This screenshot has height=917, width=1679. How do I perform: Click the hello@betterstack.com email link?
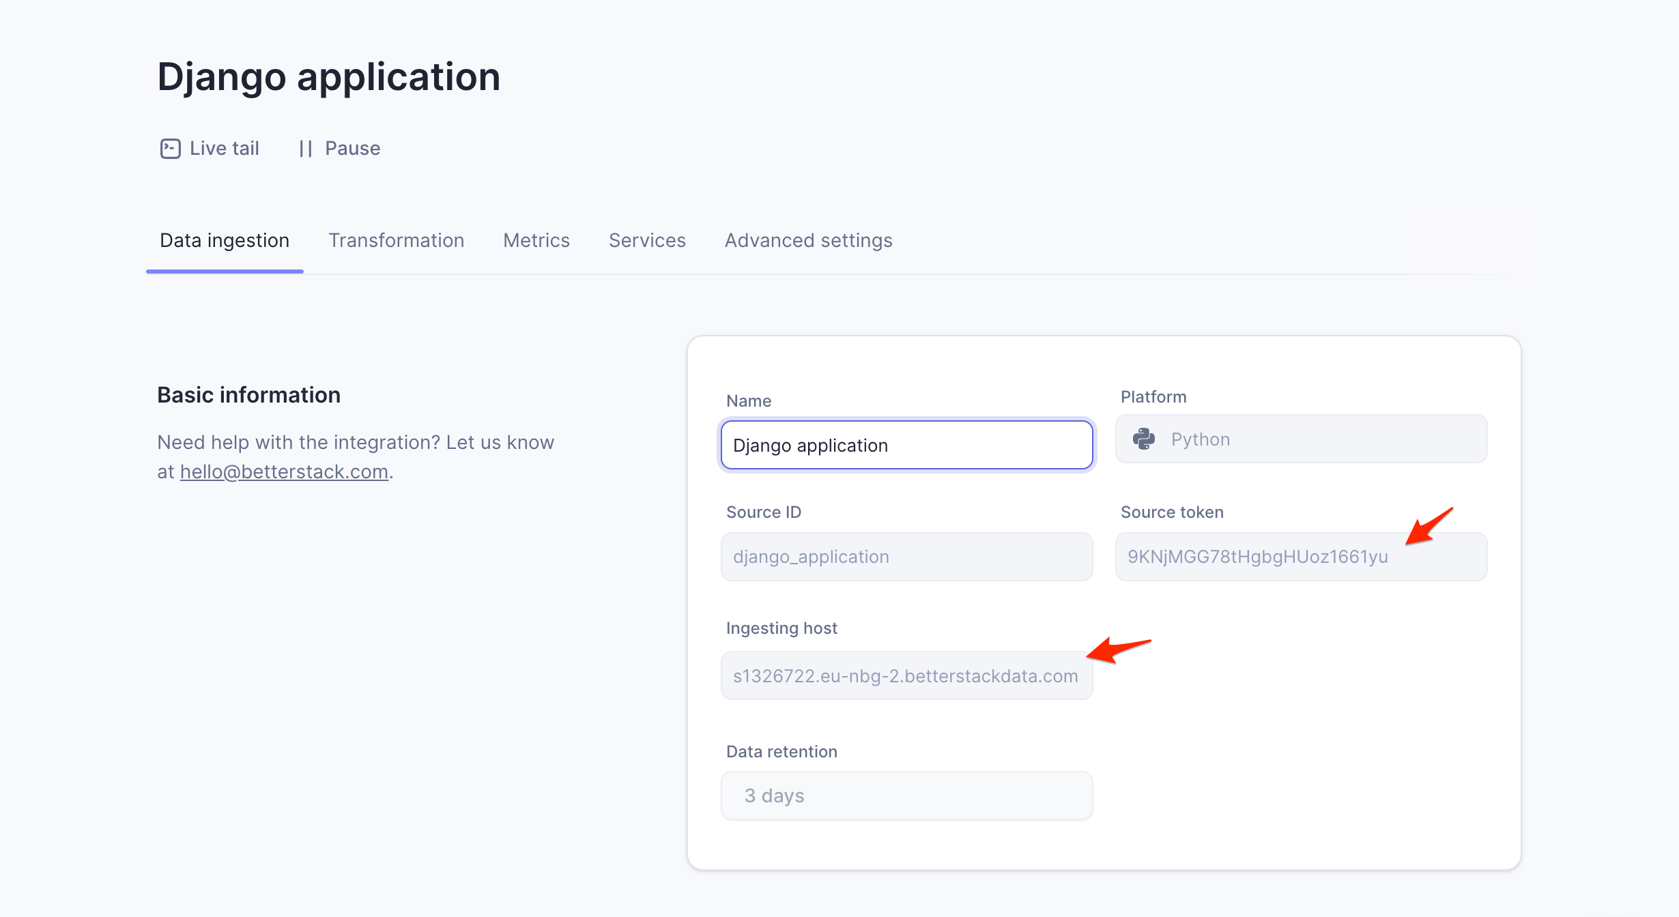click(284, 471)
